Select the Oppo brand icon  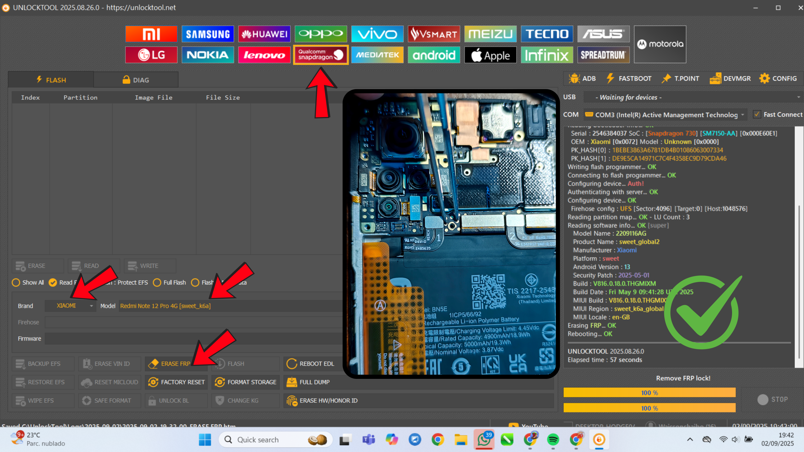321,34
